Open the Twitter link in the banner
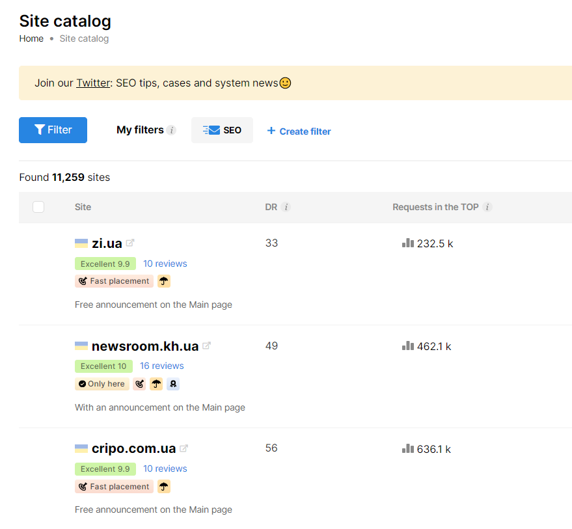 (x=92, y=83)
